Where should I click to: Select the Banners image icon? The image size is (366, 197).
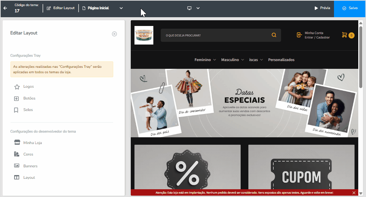17,165
